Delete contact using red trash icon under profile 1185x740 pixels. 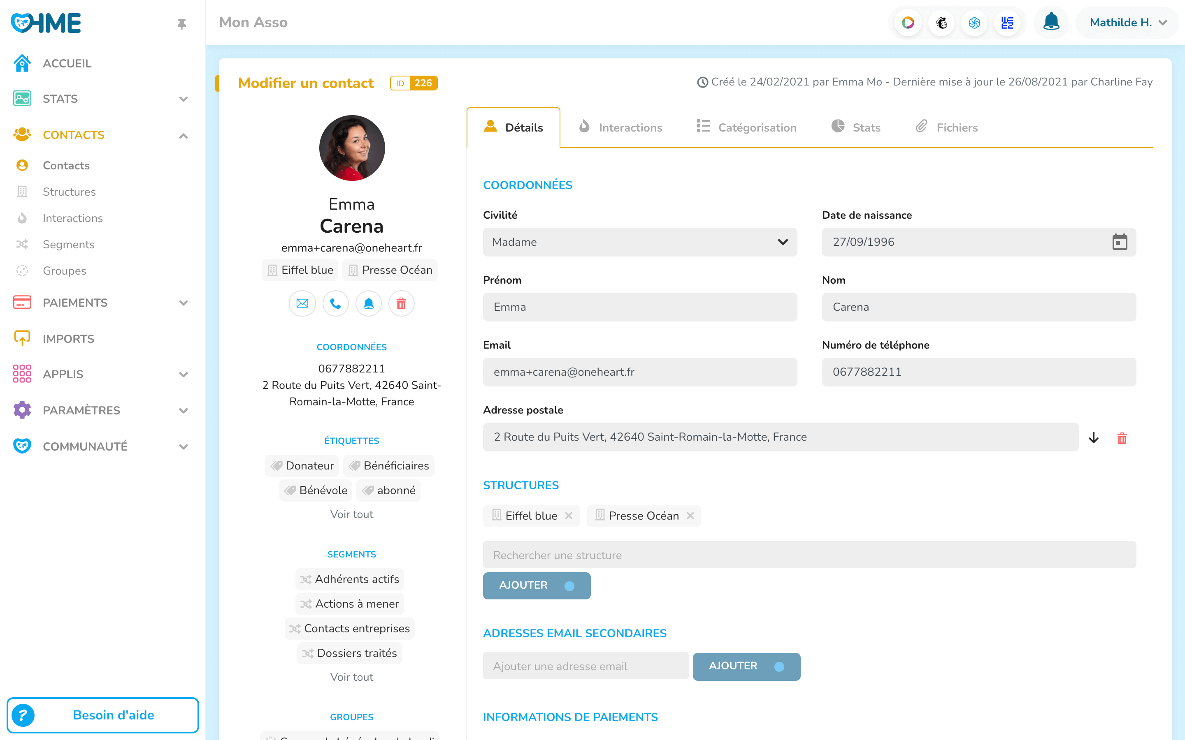[401, 303]
